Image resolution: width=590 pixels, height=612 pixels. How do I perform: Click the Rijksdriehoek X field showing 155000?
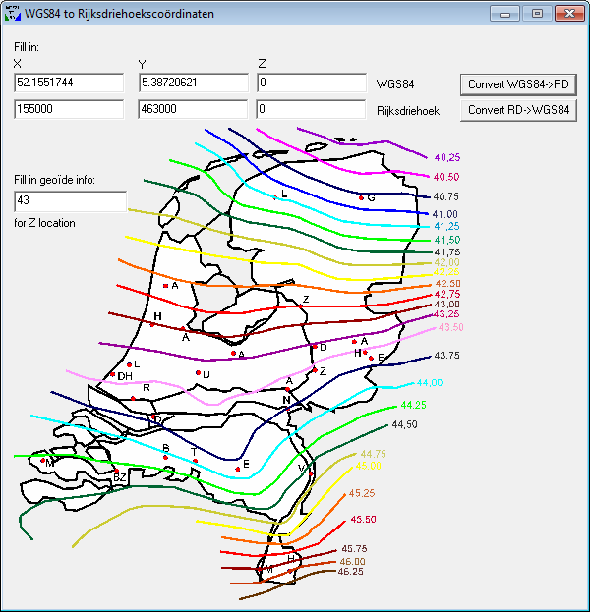point(69,109)
